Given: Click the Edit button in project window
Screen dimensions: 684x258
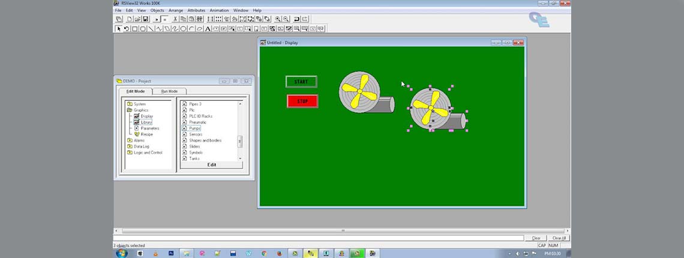Looking at the screenshot, I should point(212,165).
